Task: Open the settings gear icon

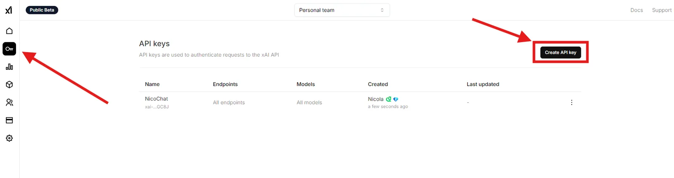Action: tap(9, 138)
